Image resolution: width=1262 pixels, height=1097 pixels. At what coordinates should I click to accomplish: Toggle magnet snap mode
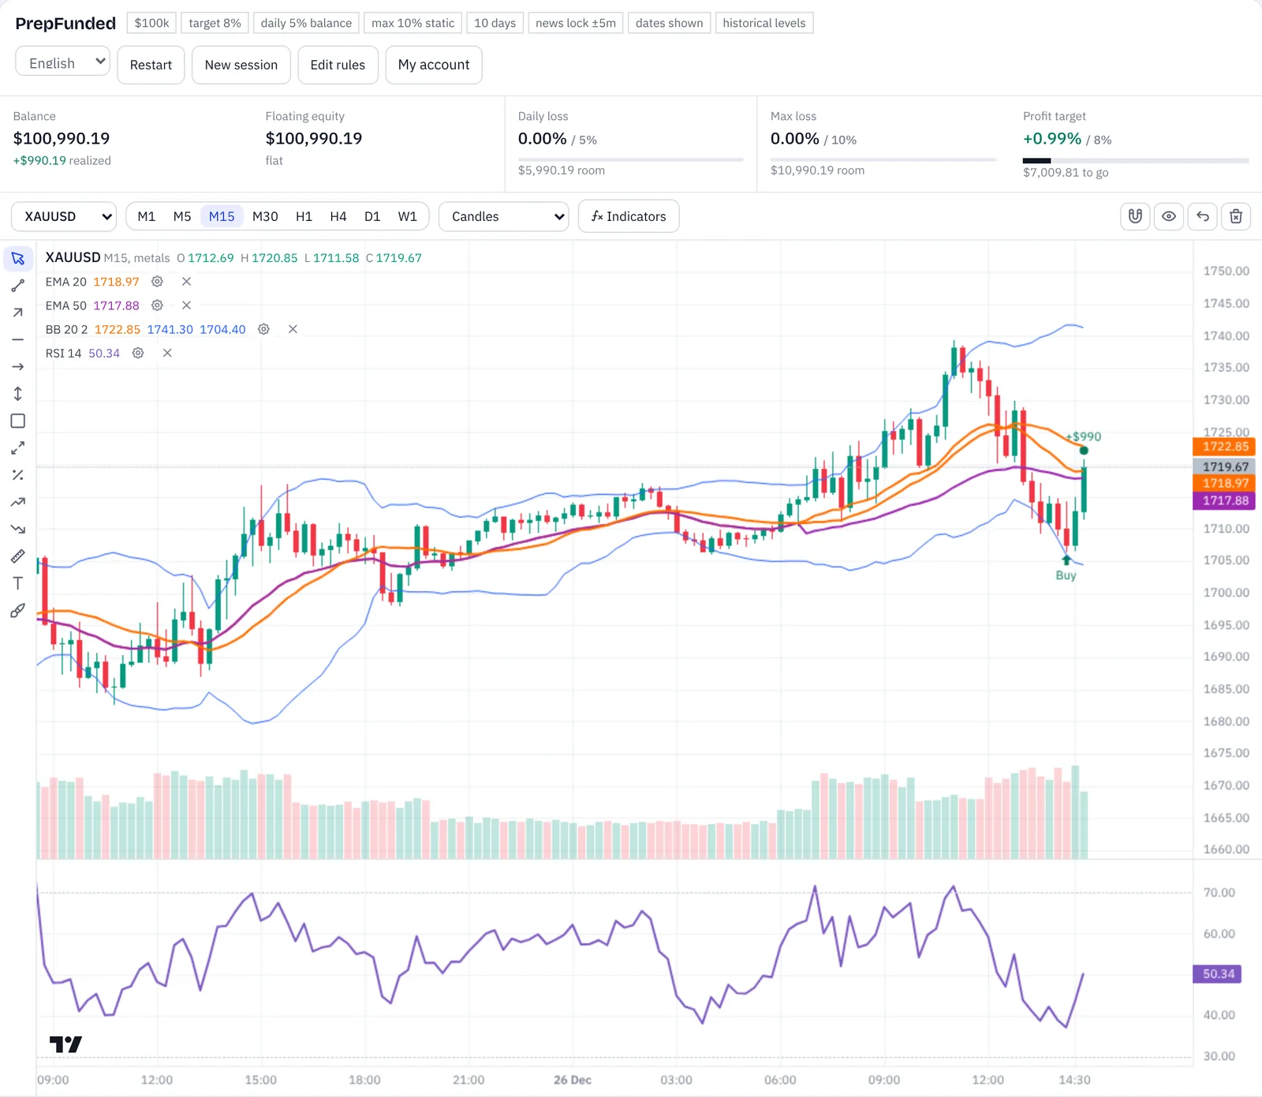1136,216
